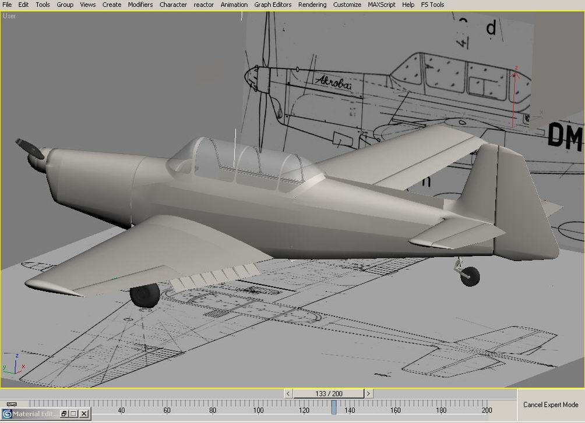
Task: Open the Modifiers menu
Action: click(x=140, y=5)
